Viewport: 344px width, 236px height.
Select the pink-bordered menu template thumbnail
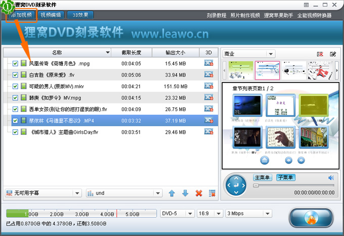[267, 70]
